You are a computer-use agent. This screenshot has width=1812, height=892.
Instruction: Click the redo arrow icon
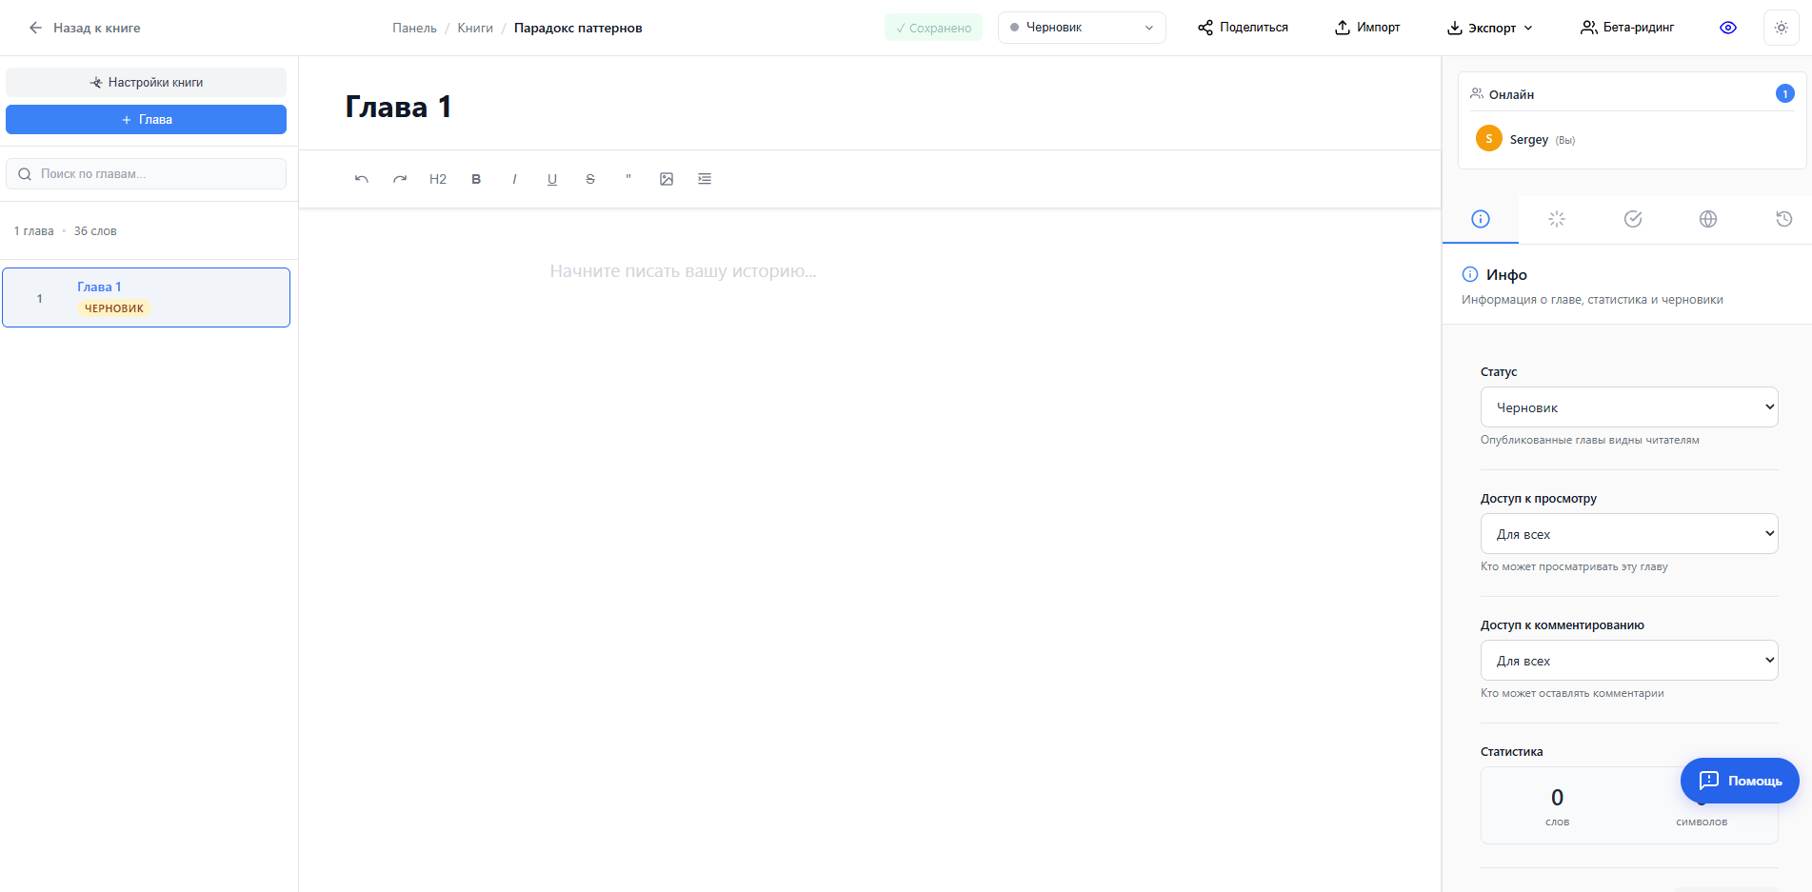(400, 179)
